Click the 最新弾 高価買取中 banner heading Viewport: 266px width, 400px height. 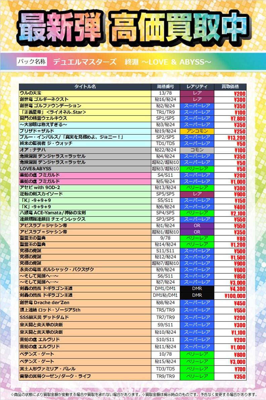(x=133, y=28)
